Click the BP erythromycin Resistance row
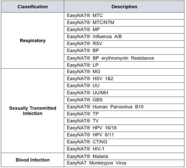186x168 pixels. [x=110, y=58]
